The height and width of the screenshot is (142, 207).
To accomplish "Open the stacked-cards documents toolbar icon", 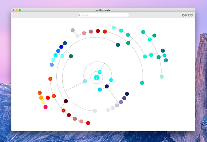I will click(184, 15).
